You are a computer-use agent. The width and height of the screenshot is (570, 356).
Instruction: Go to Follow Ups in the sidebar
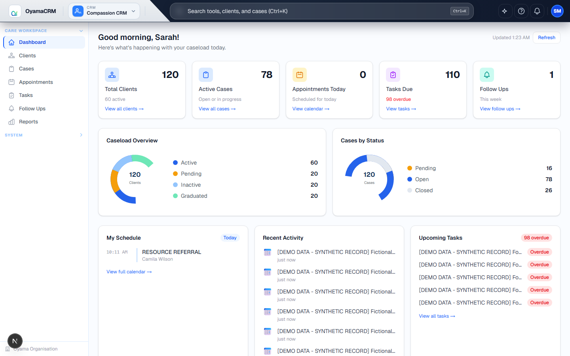click(x=44, y=108)
